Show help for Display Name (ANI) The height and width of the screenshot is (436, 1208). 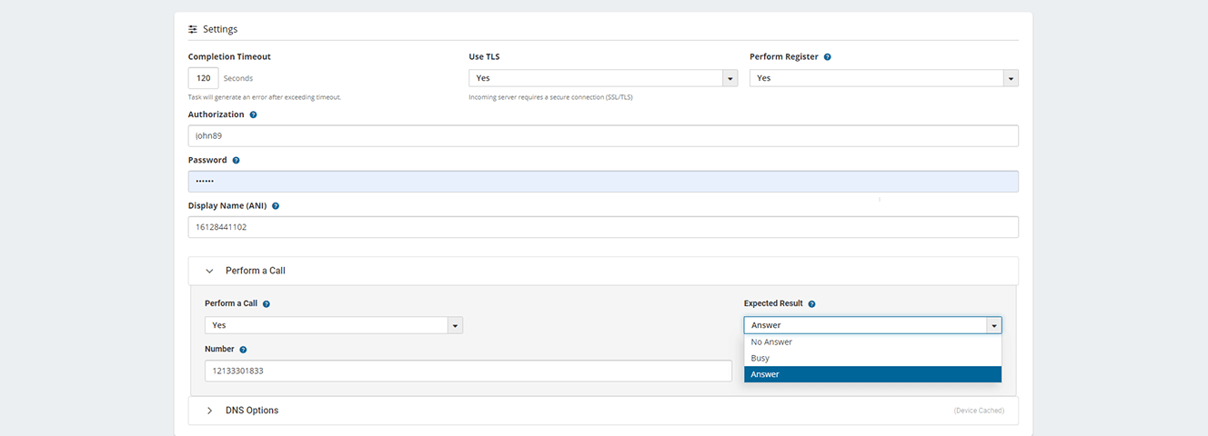[x=276, y=205]
